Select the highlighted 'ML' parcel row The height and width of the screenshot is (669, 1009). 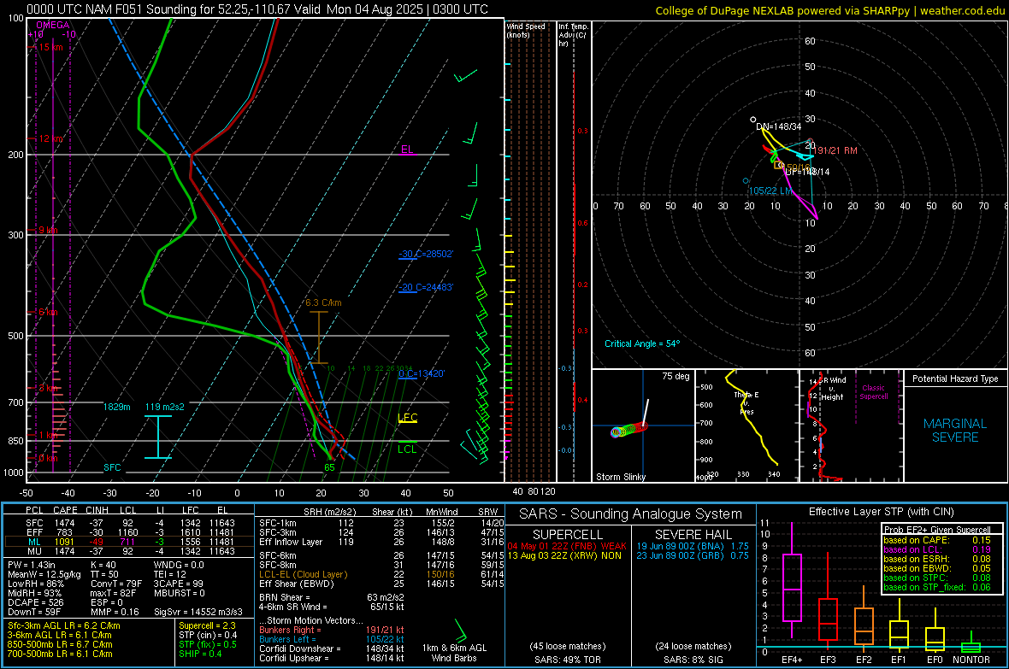click(129, 542)
